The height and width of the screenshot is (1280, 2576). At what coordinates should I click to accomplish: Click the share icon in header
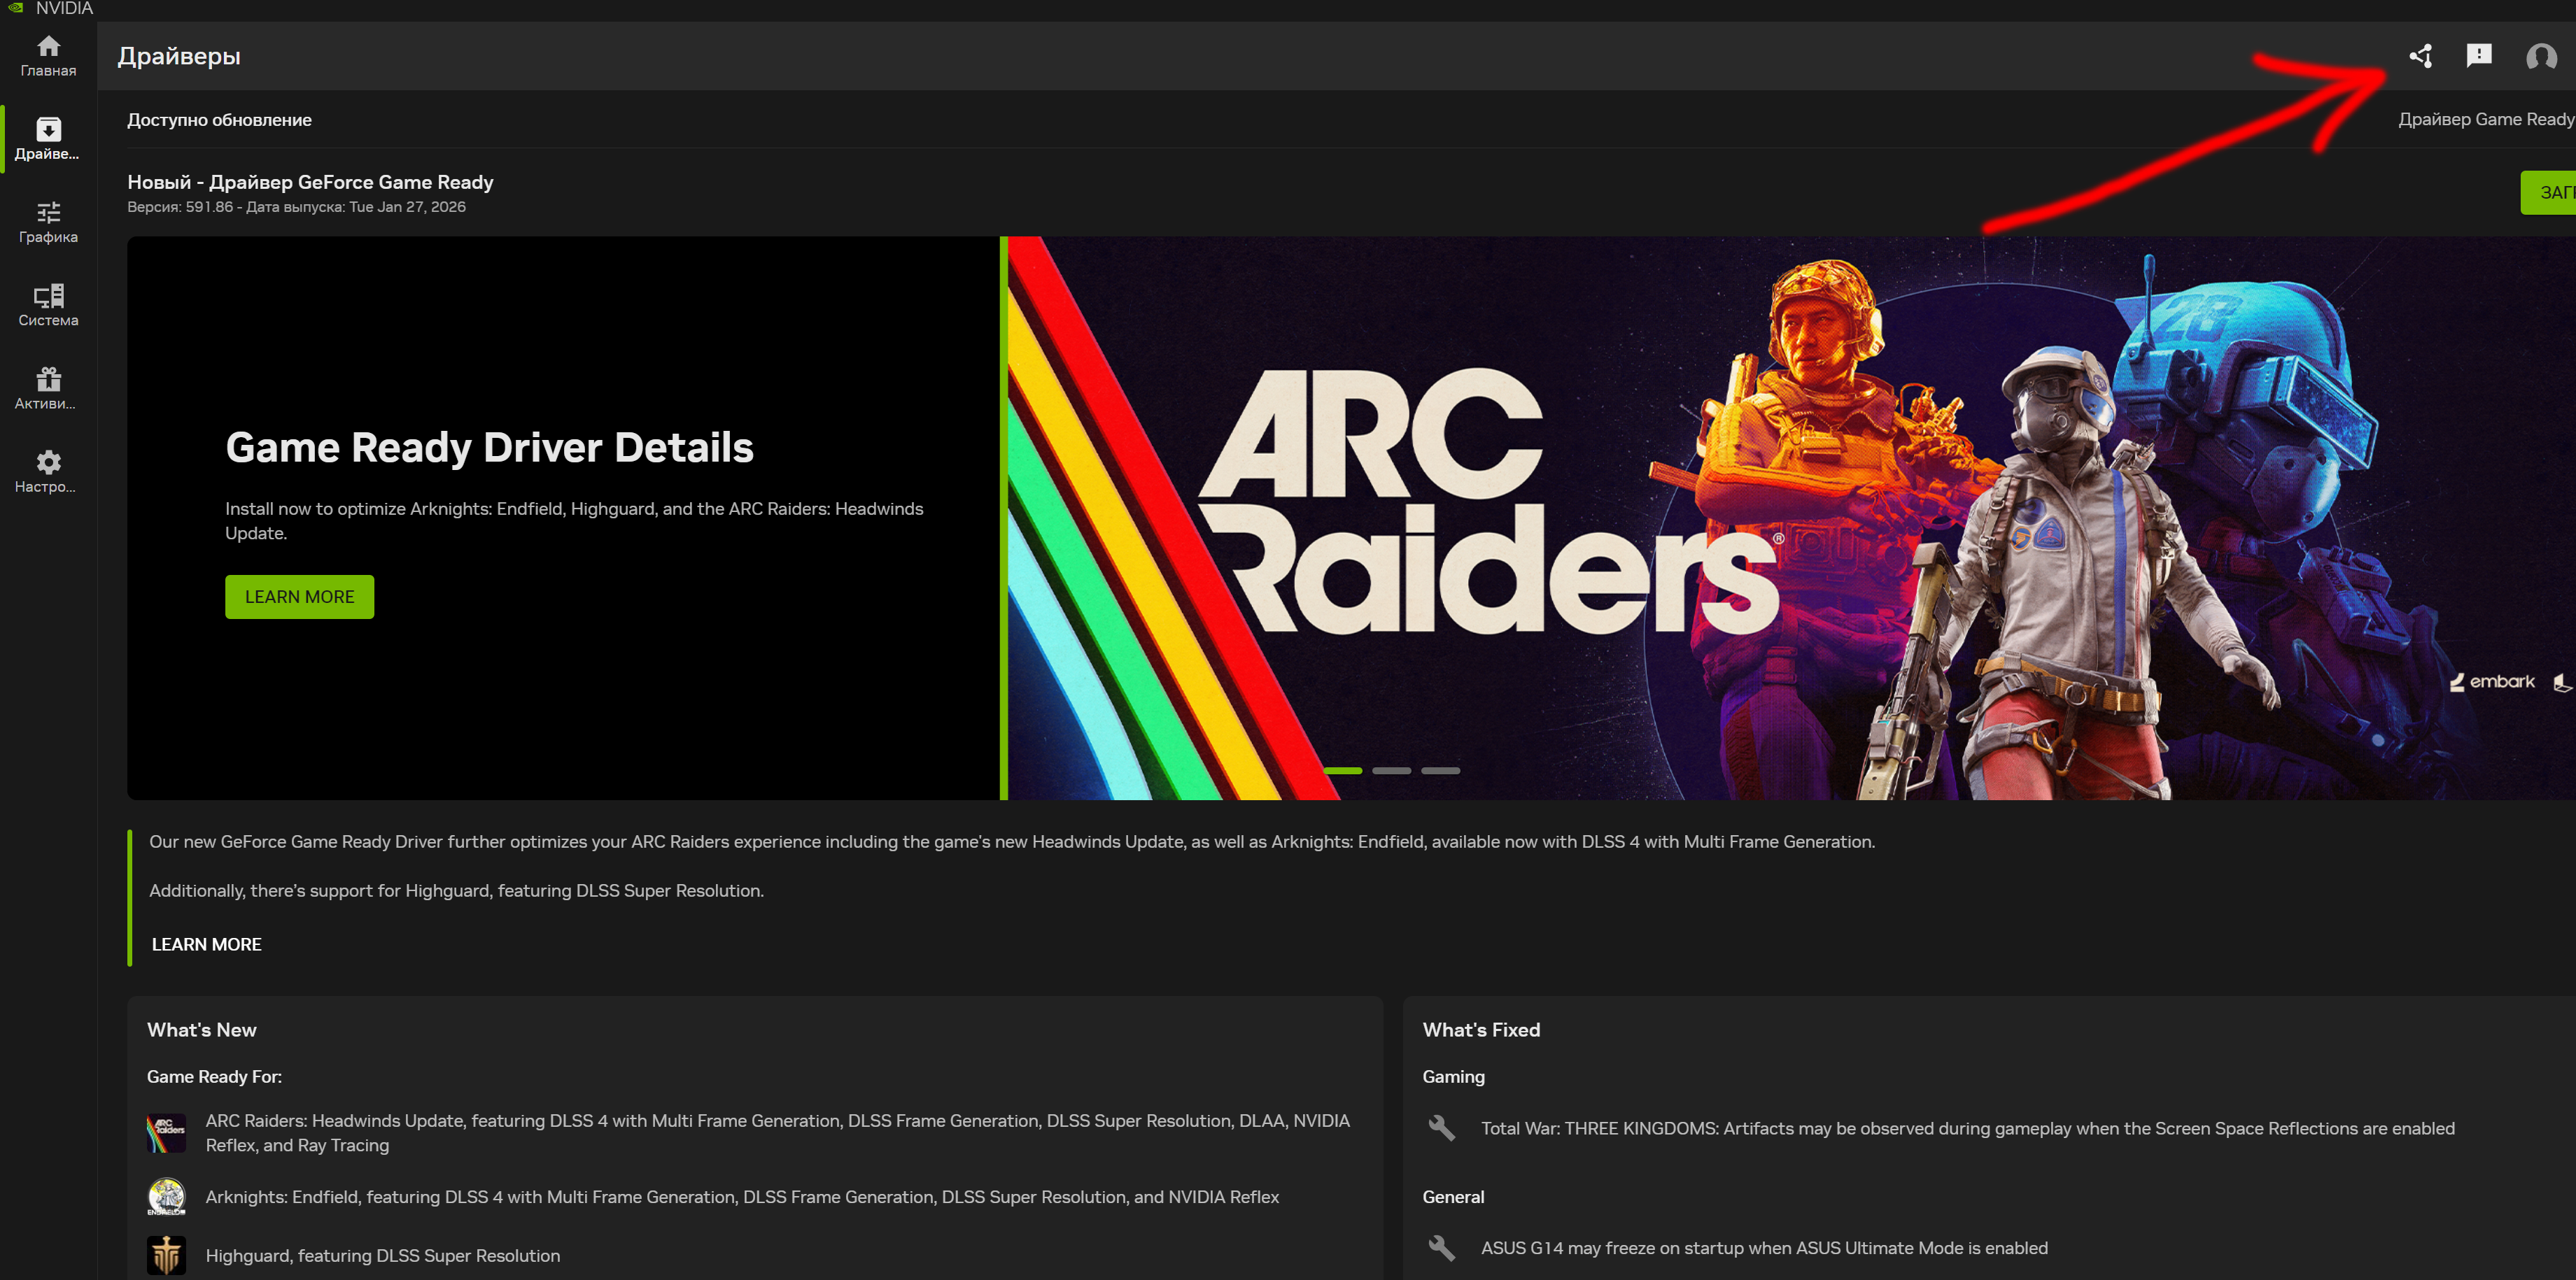pyautogui.click(x=2421, y=56)
